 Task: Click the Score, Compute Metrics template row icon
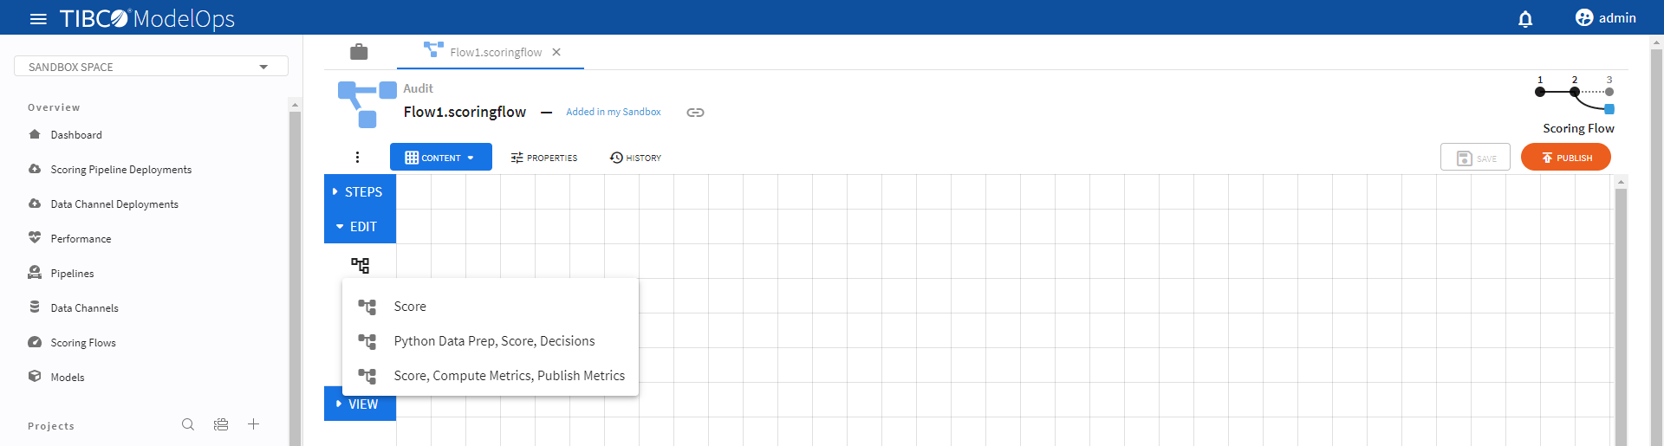coord(367,376)
